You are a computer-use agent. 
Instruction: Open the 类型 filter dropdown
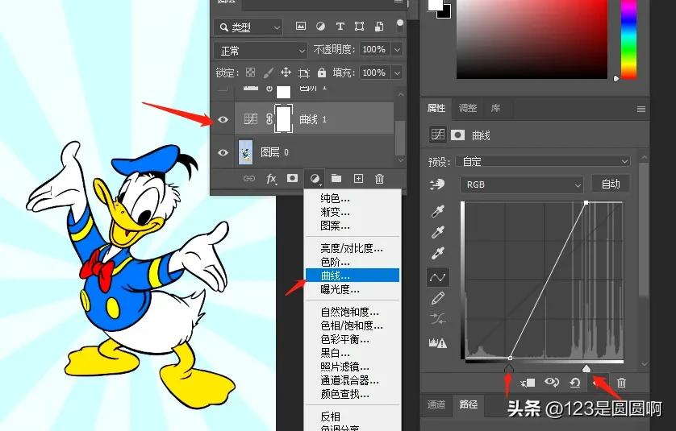[248, 27]
